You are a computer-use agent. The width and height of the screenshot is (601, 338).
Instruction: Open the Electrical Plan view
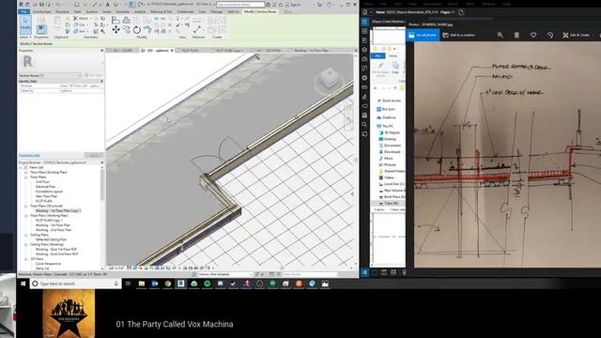coord(45,187)
